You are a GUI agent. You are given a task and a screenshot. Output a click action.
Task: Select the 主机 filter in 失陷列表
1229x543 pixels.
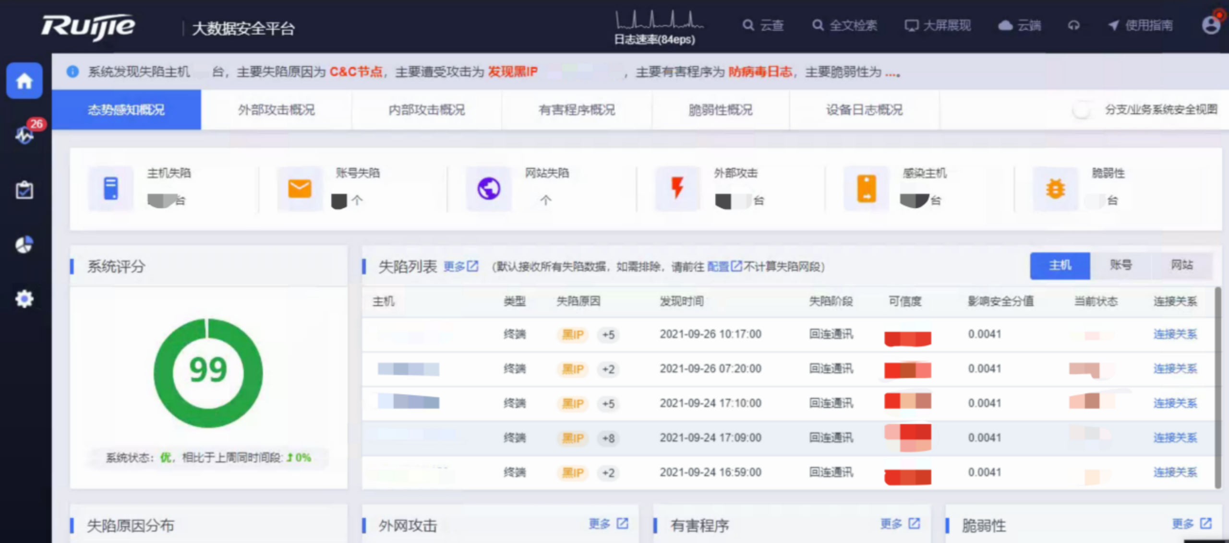point(1060,265)
